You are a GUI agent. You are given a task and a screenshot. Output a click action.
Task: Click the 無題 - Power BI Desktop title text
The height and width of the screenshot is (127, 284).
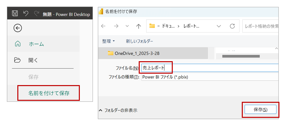pos(66,14)
